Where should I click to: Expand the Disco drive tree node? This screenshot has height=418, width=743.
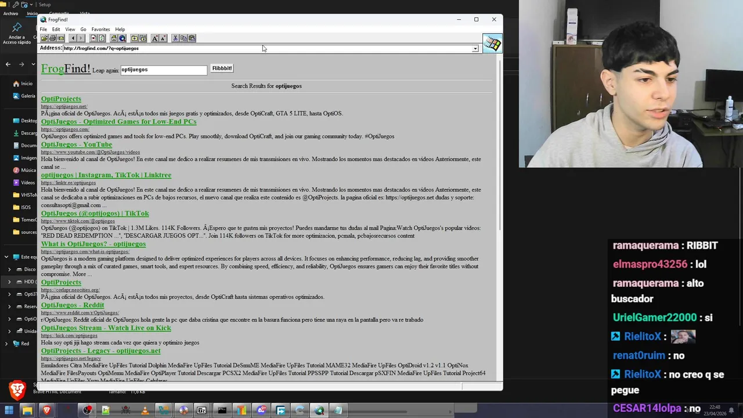tap(9, 269)
